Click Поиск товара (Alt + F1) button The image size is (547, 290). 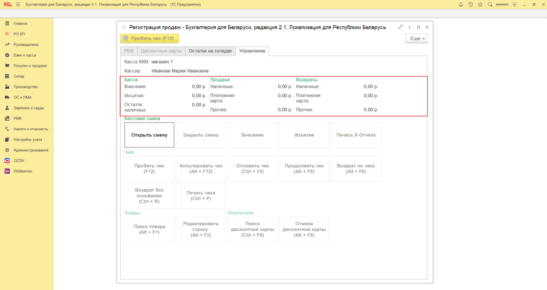pos(150,229)
